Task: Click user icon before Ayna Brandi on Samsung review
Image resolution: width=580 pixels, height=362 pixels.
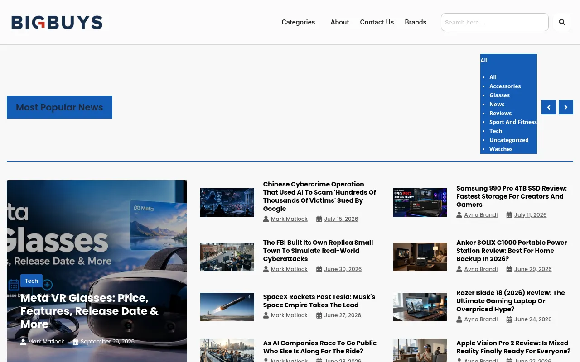Action: 459,215
